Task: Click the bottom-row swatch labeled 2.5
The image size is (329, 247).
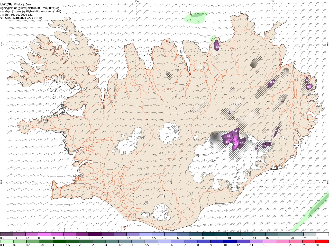Action: (99, 242)
